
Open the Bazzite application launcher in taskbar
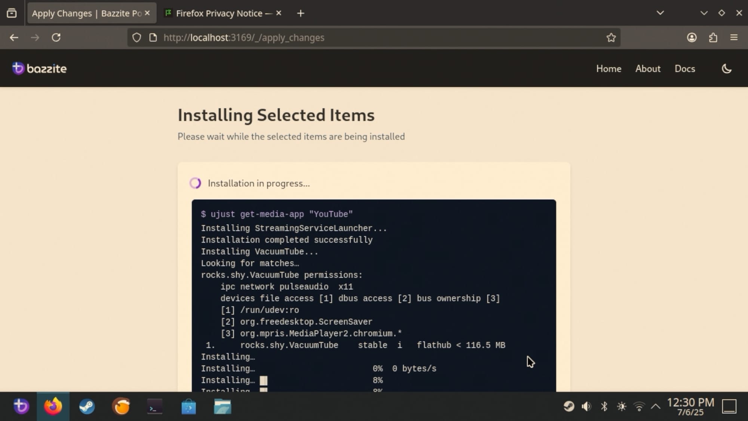coord(21,406)
